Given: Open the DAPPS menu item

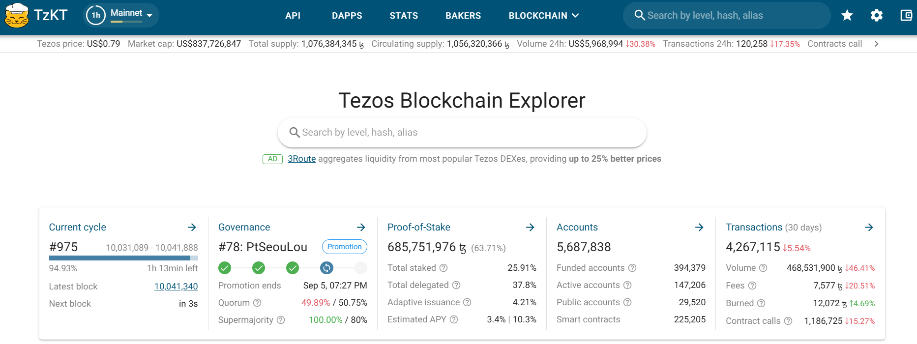Looking at the screenshot, I should (347, 16).
